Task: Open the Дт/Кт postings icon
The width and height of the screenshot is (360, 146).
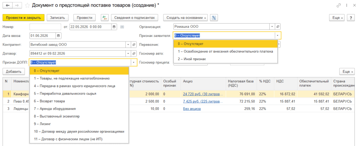Action: pos(105,18)
